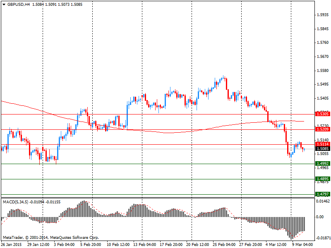Click the red 1.5305 resistance price label
Viewport: 331px width, 248px height.
323,114
